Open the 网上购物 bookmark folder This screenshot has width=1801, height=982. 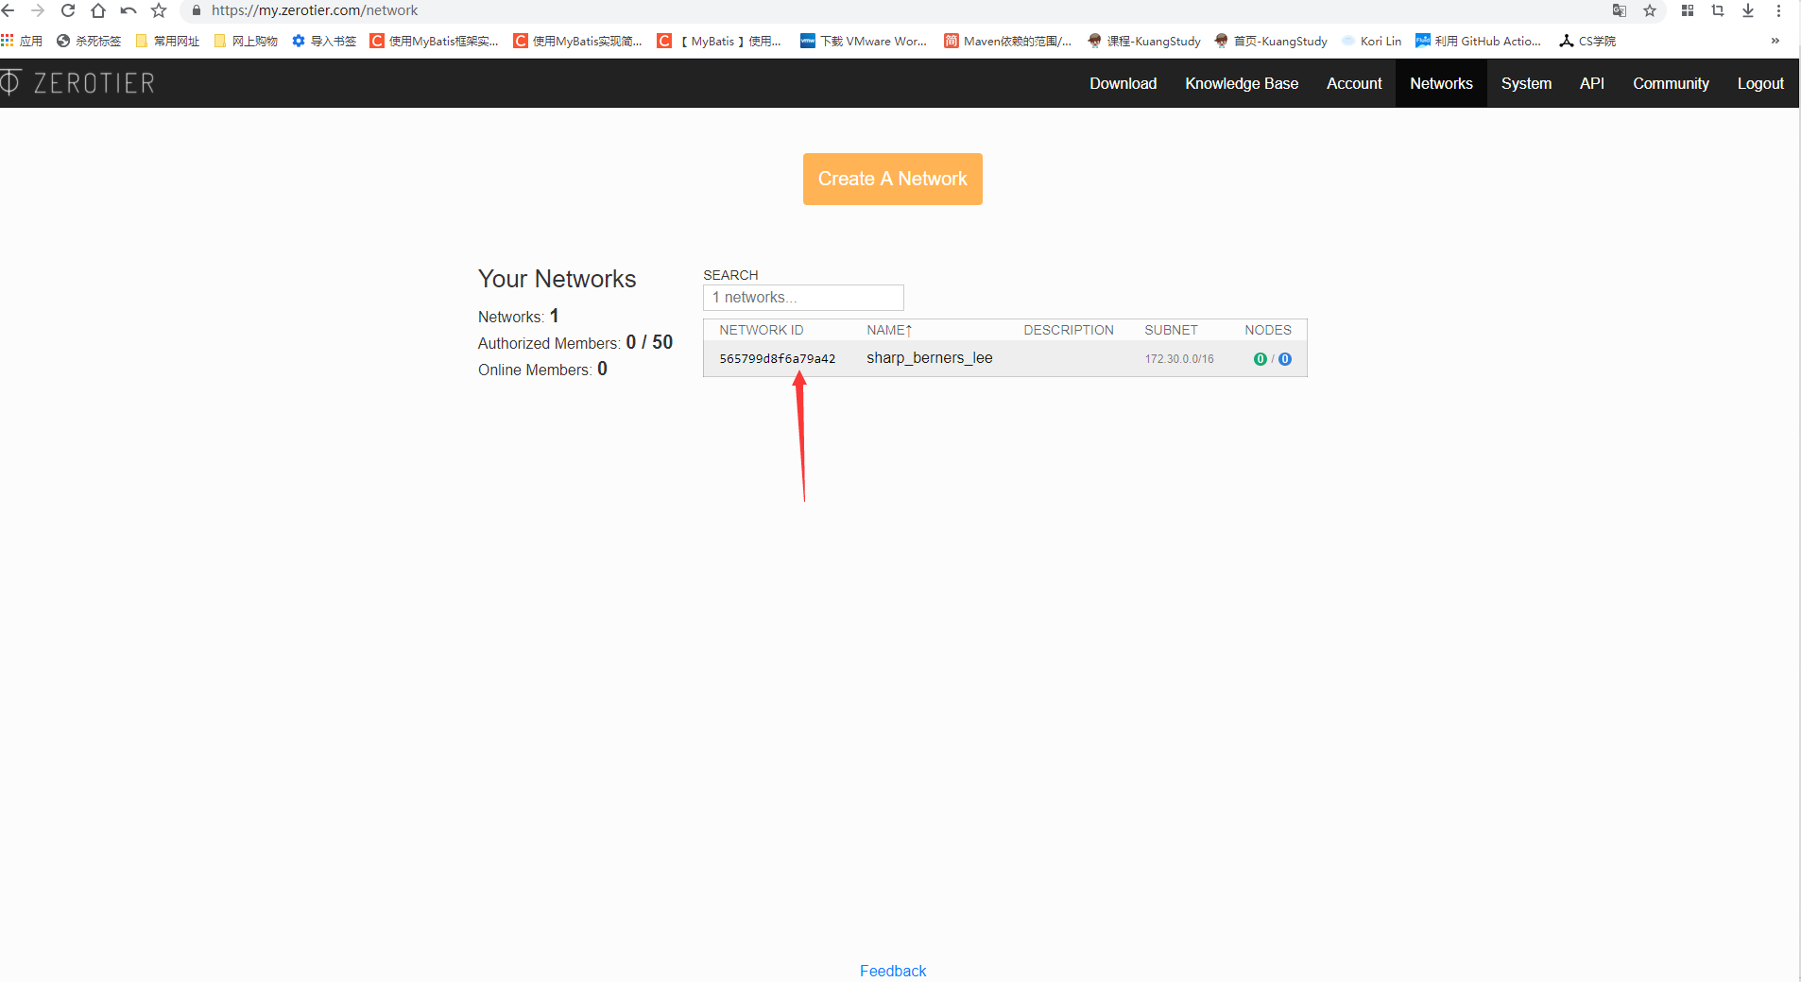click(x=246, y=41)
